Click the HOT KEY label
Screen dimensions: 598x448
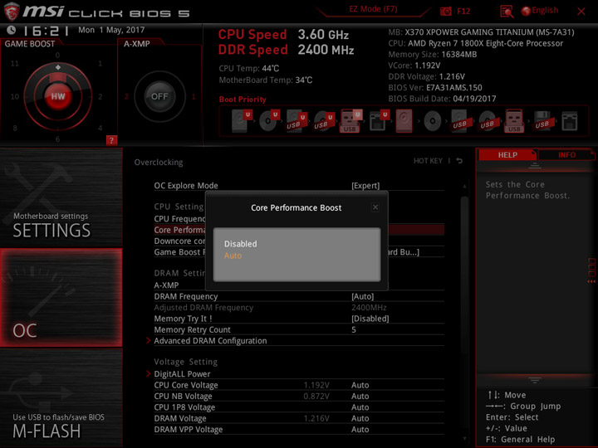[x=428, y=161]
